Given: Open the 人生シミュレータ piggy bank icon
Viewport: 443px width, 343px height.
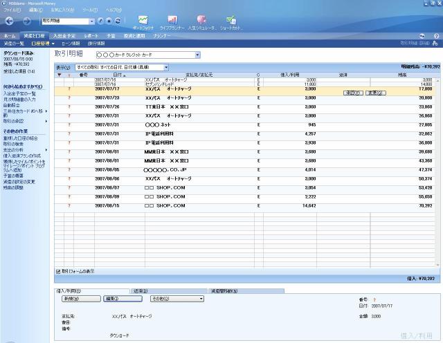Looking at the screenshot, I should pyautogui.click(x=201, y=20).
